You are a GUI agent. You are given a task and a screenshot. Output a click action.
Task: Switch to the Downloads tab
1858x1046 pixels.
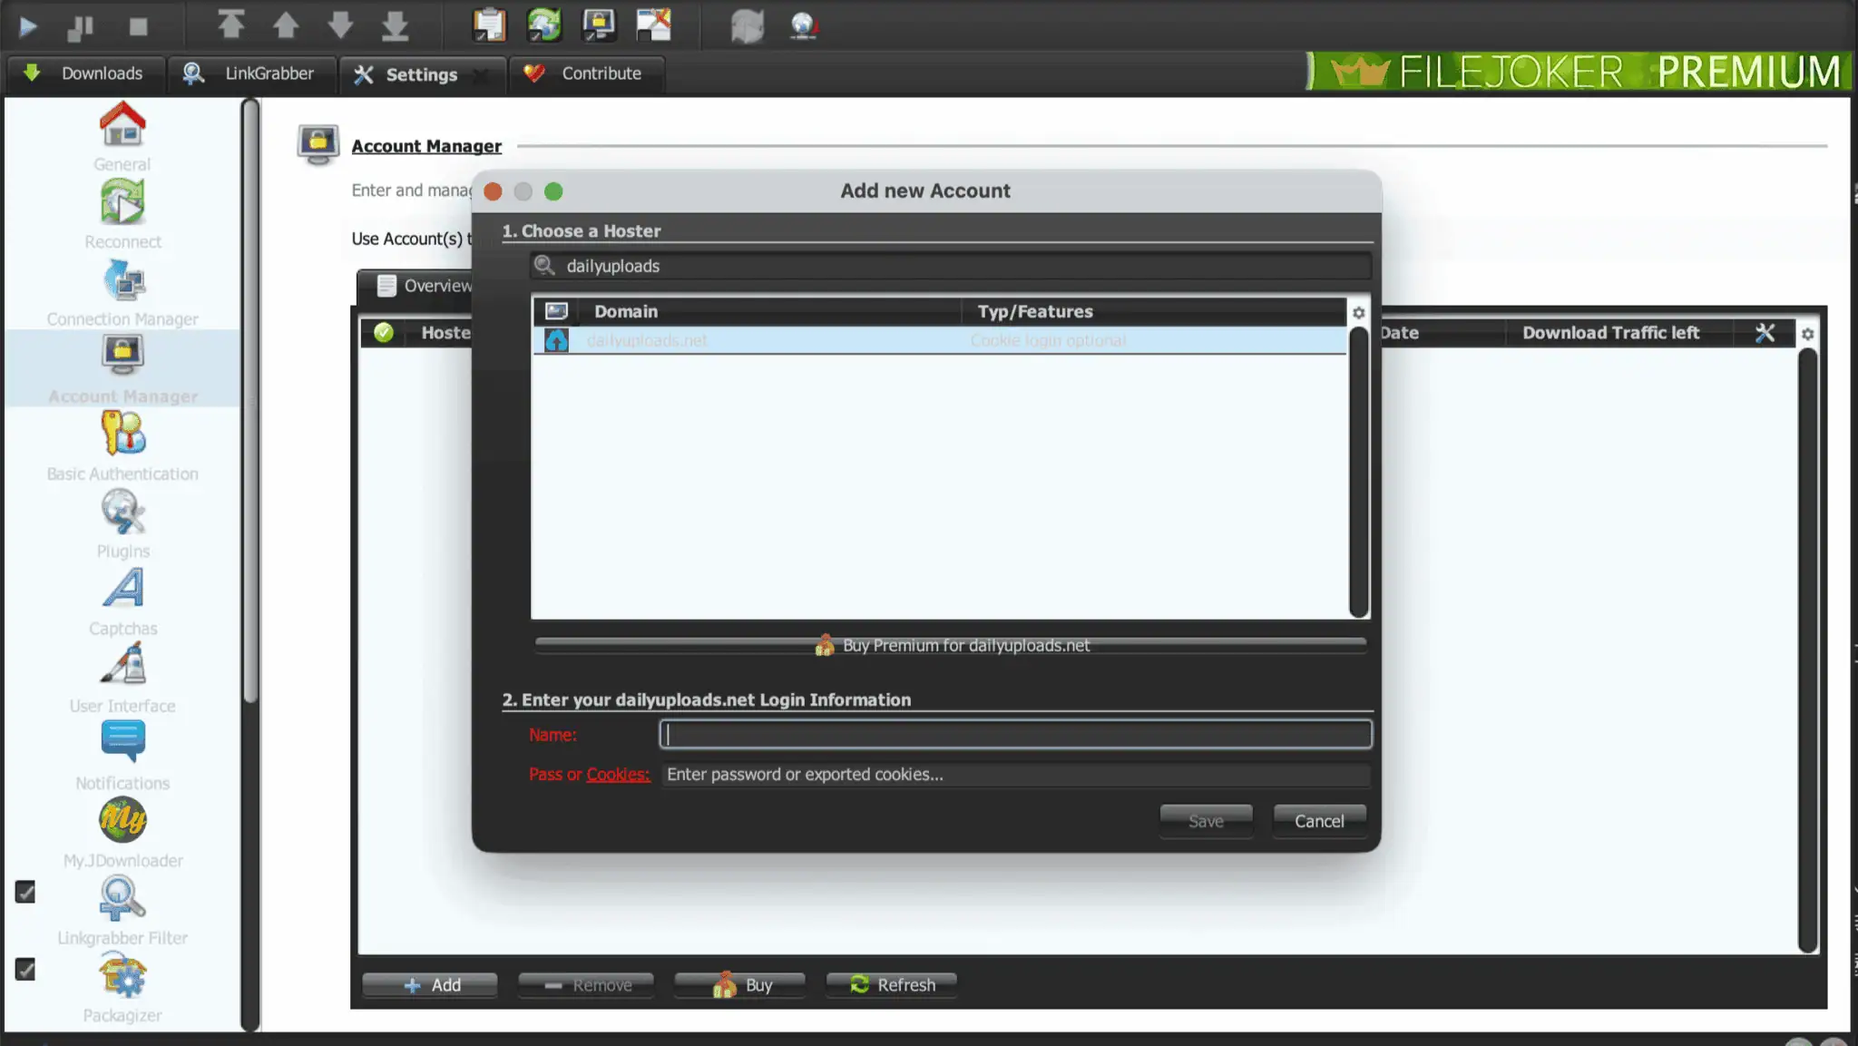pos(85,73)
